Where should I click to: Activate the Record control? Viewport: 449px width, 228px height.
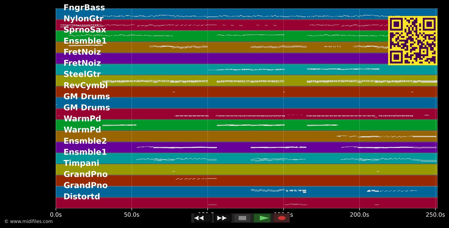pos(281,218)
